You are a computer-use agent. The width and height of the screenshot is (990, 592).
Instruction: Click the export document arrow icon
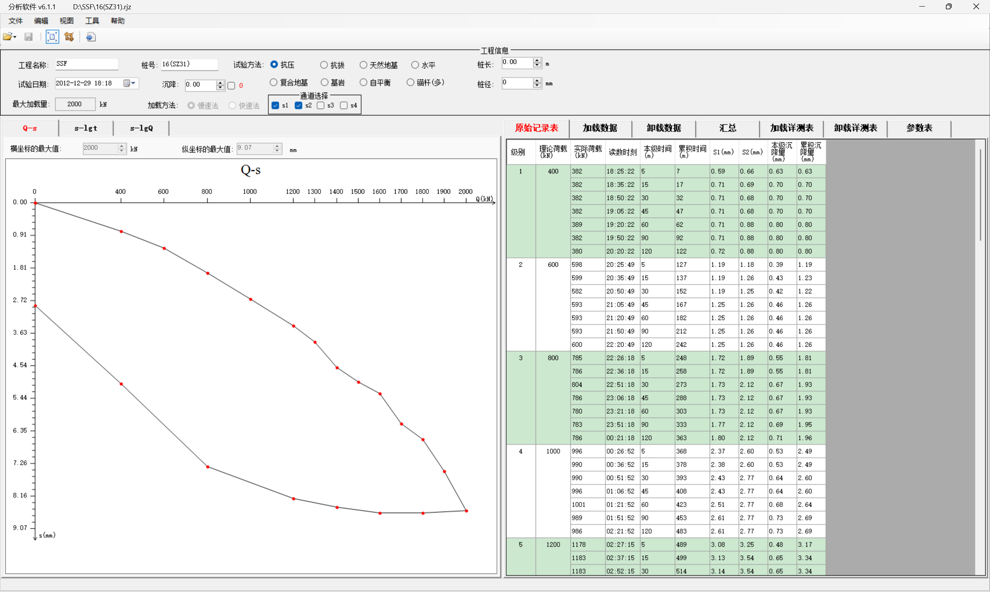point(90,37)
